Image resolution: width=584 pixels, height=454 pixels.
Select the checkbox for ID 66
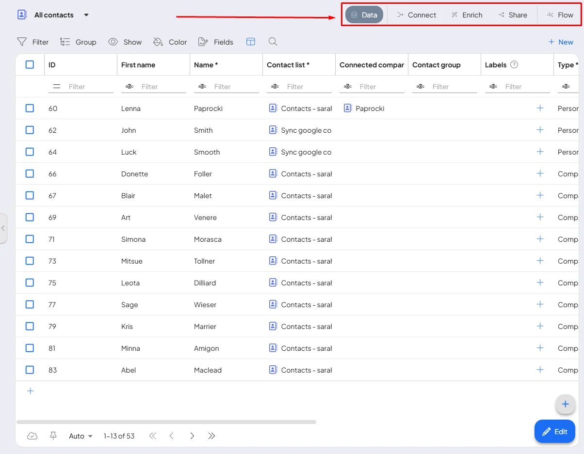30,173
